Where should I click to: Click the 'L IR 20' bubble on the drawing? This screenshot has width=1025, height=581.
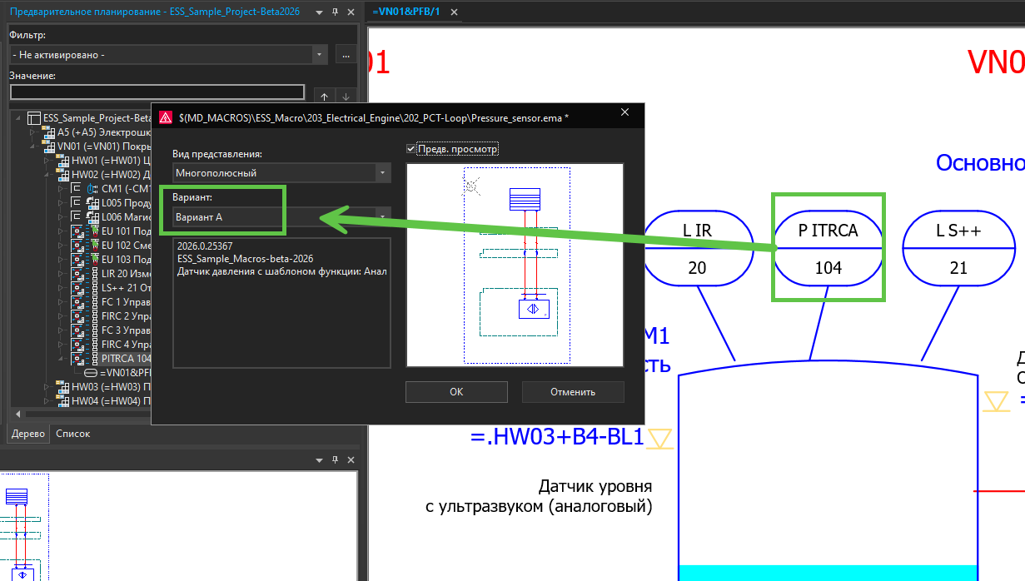[697, 248]
